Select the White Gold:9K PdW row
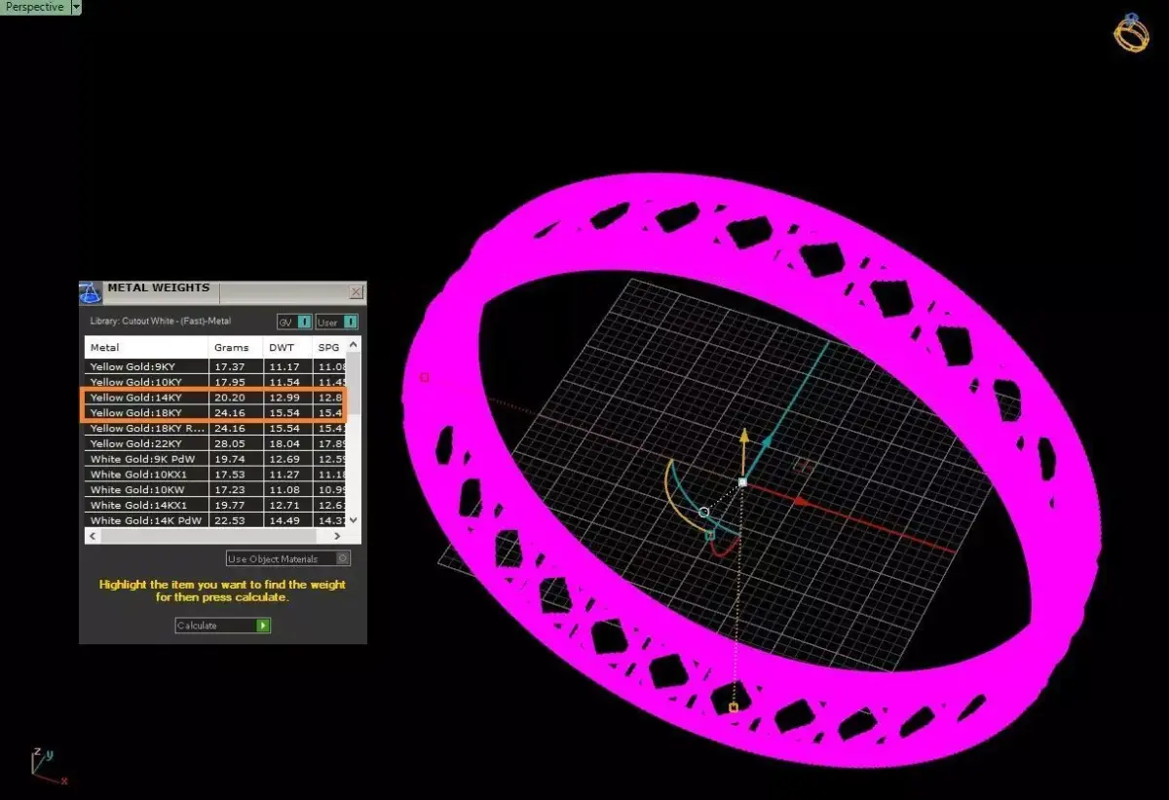 click(x=215, y=459)
